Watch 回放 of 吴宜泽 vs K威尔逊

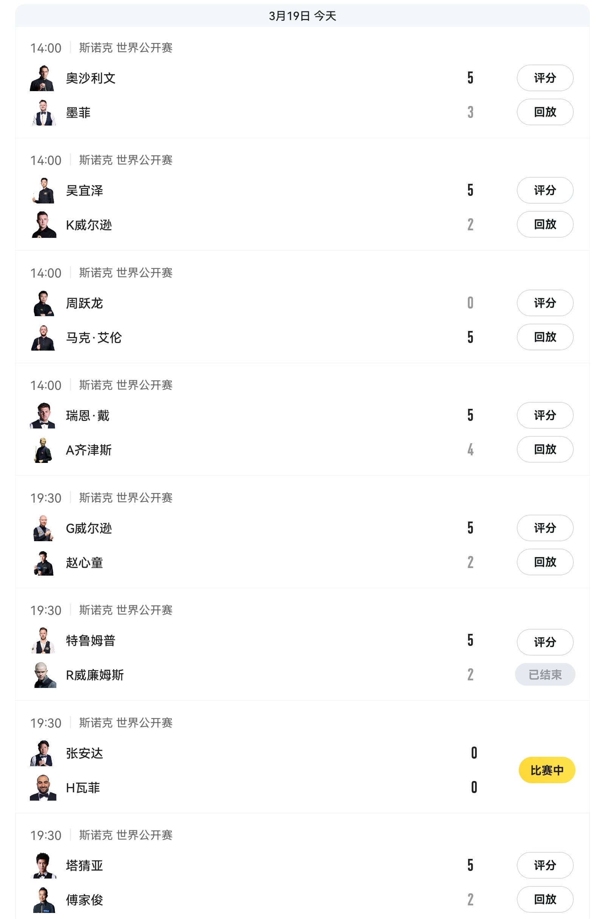[x=545, y=224]
